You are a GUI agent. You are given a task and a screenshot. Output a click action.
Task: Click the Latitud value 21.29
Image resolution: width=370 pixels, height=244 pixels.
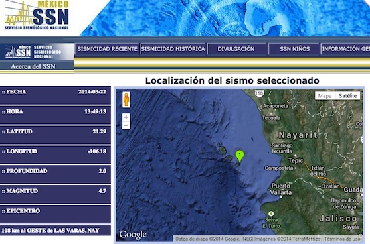[100, 131]
